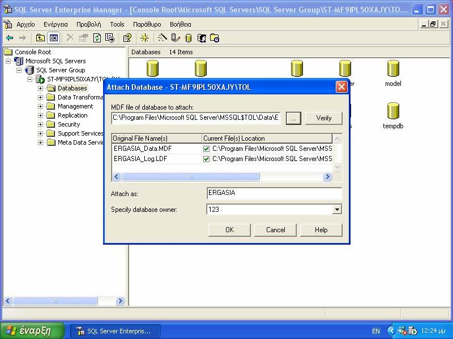Click the 12:24 μμ taskbar clock
Screen dimensions: 453x339
point(433,331)
